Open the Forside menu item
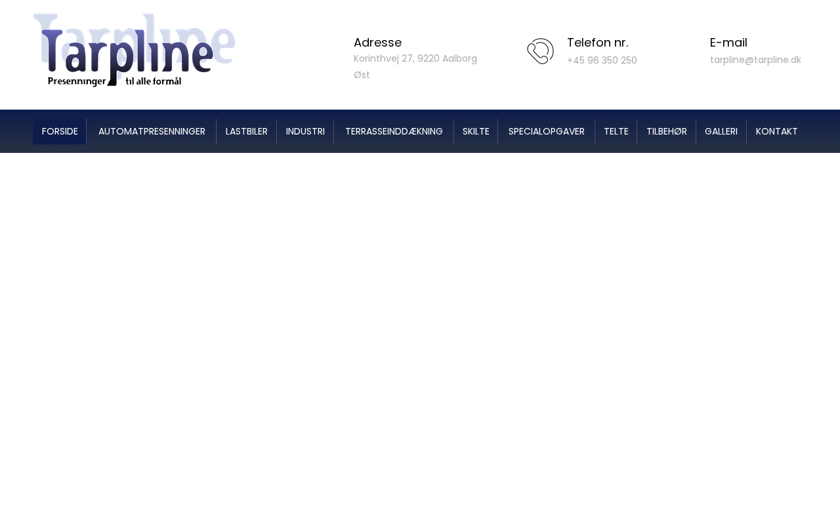Screen dimensions: 840x525 60,131
